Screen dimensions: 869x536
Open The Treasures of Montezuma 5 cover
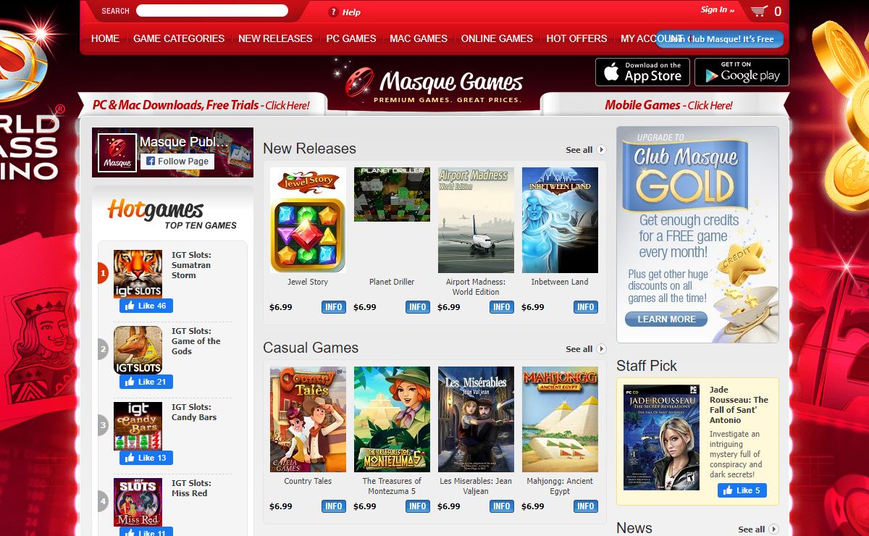(x=392, y=419)
